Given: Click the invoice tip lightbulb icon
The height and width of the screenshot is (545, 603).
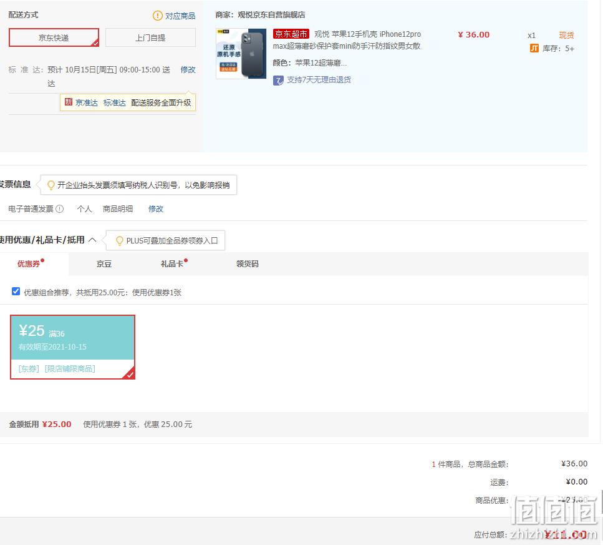Looking at the screenshot, I should pyautogui.click(x=51, y=185).
